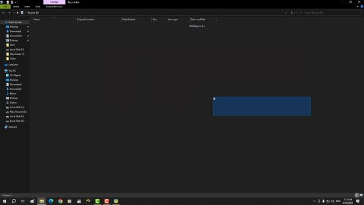Click the Forward navigation arrow
Viewport: 364px width, 205px height.
[9, 13]
